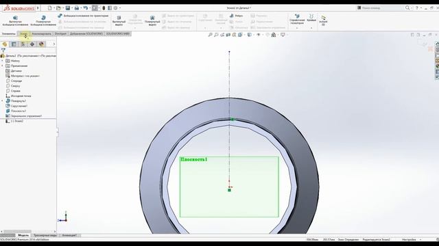Viewport: 439px width, 246px height.
Task: Click the View Settings monitor icon
Action: [283, 35]
